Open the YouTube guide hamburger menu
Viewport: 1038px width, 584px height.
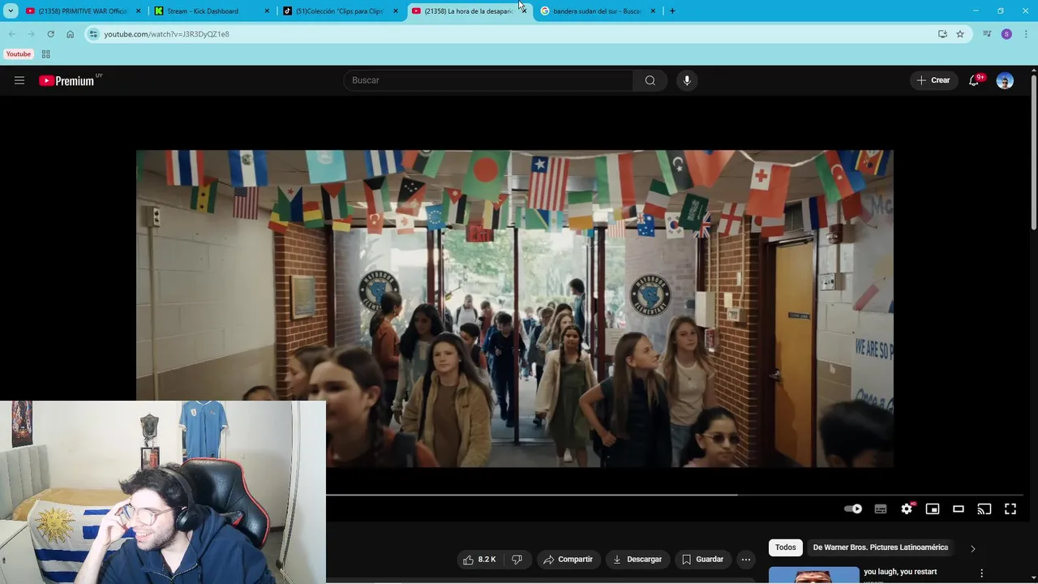19,80
